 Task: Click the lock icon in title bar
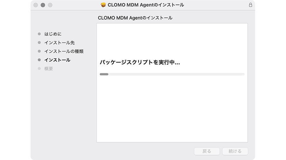pyautogui.click(x=250, y=5)
